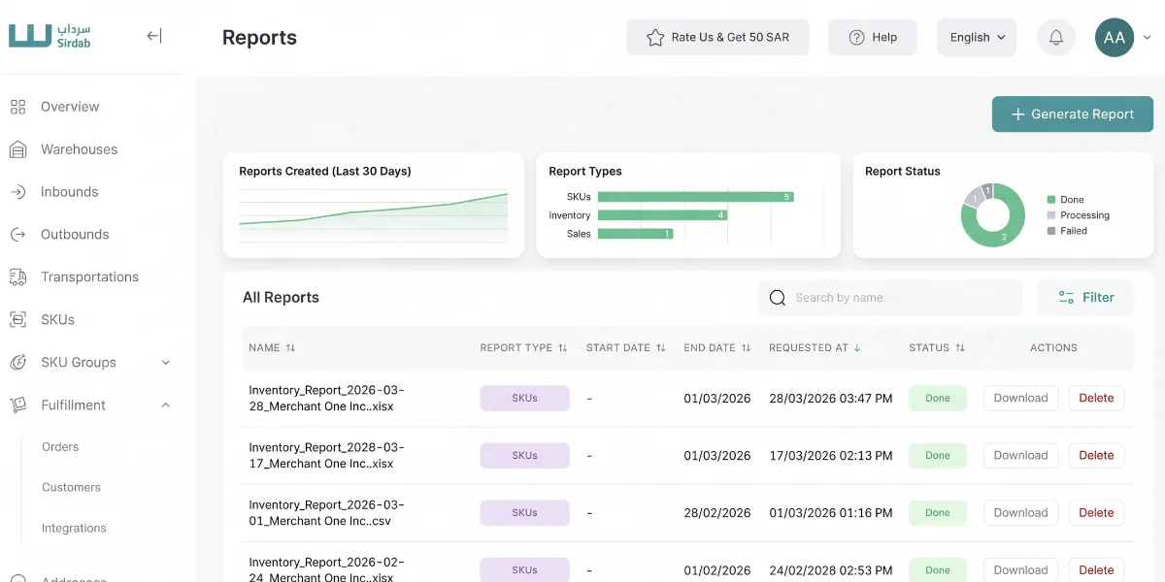
Task: Click the Warehouses building icon
Action: pos(17,149)
